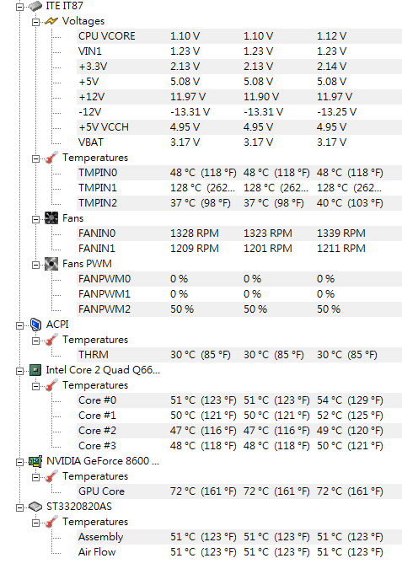Click the Fans PWM grey fan icon
The width and height of the screenshot is (402, 569).
pos(51,264)
